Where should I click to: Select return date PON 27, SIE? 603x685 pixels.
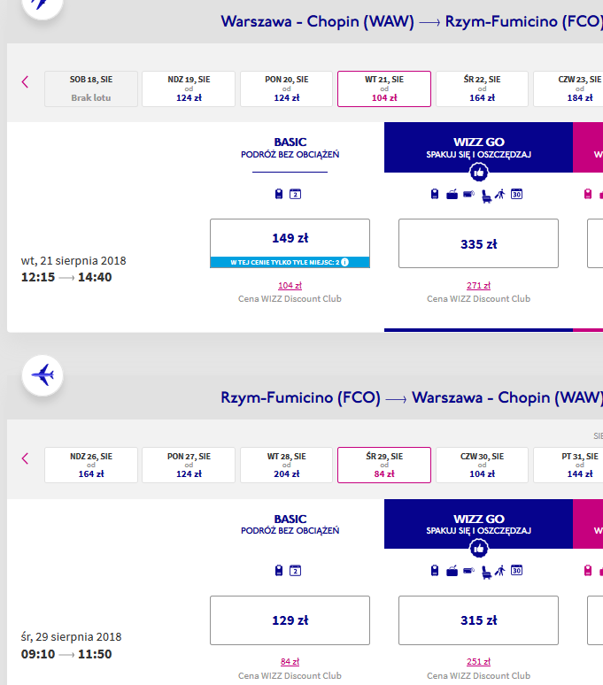pyautogui.click(x=189, y=465)
